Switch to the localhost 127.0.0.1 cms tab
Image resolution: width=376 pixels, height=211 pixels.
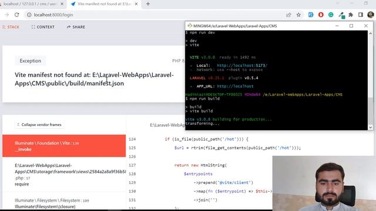tap(30, 4)
